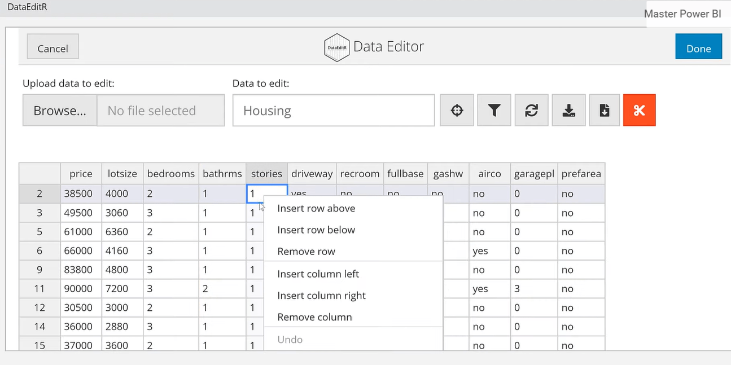Select row header 5

pyautogui.click(x=40, y=231)
